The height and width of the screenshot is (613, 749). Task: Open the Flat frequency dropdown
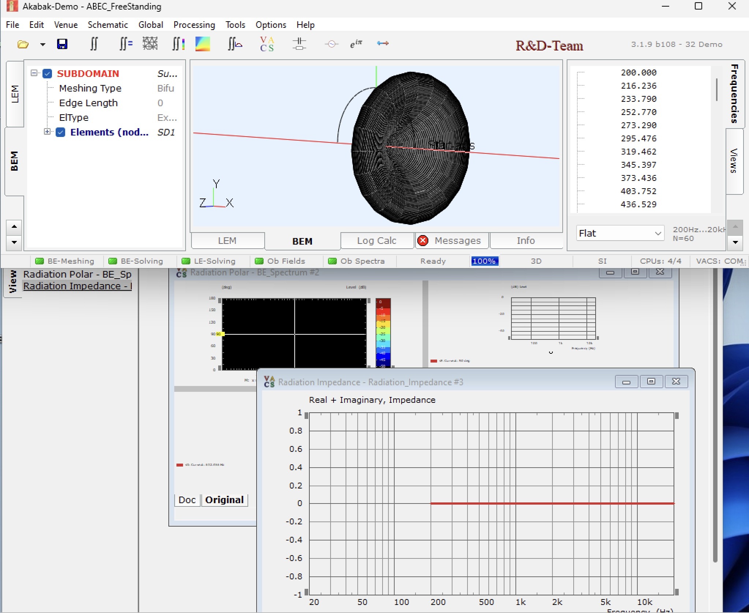pyautogui.click(x=620, y=233)
